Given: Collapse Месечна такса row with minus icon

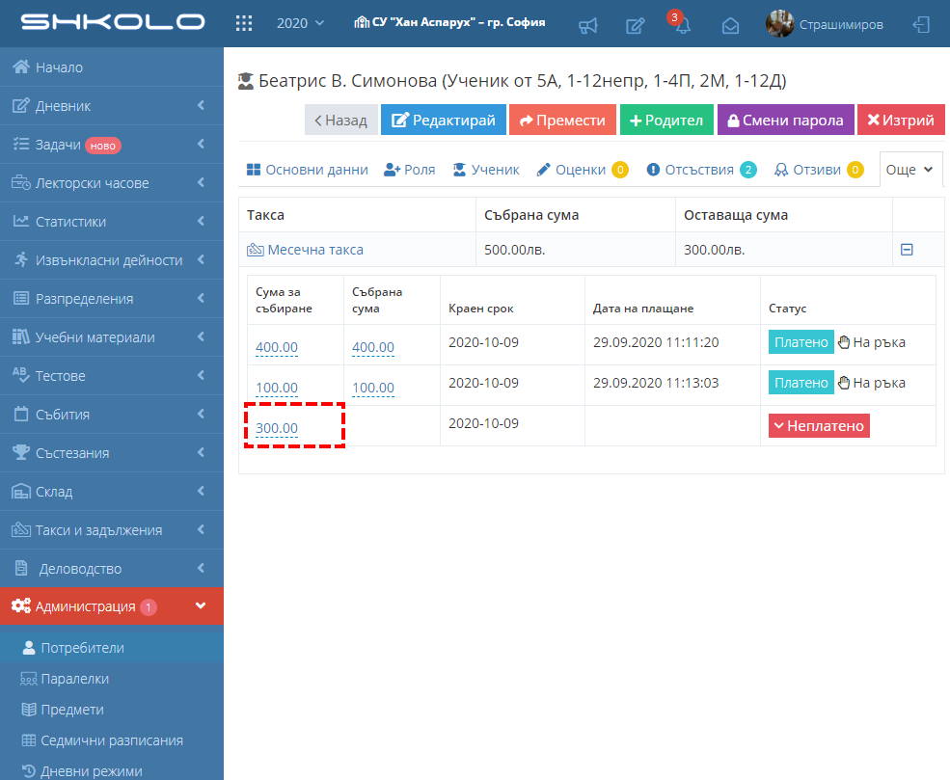Looking at the screenshot, I should pos(907,250).
